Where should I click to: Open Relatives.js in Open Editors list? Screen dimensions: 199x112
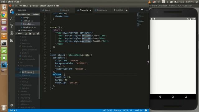[28, 27]
